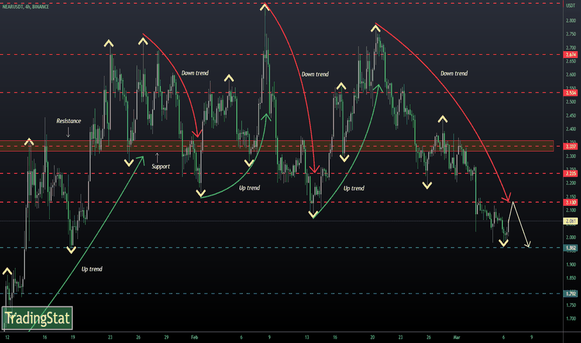Click date 13 on the time axis

tap(307, 337)
